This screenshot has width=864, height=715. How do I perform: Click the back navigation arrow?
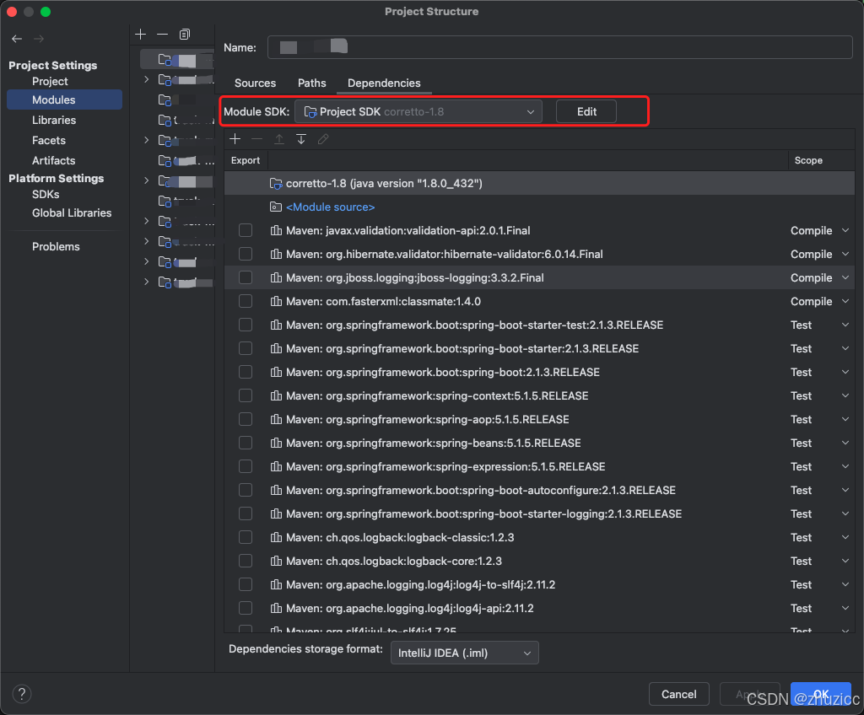(x=17, y=39)
